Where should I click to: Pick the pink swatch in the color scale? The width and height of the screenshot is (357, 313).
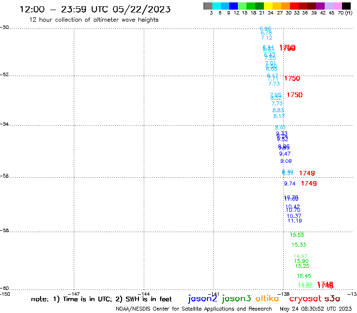coord(337,6)
